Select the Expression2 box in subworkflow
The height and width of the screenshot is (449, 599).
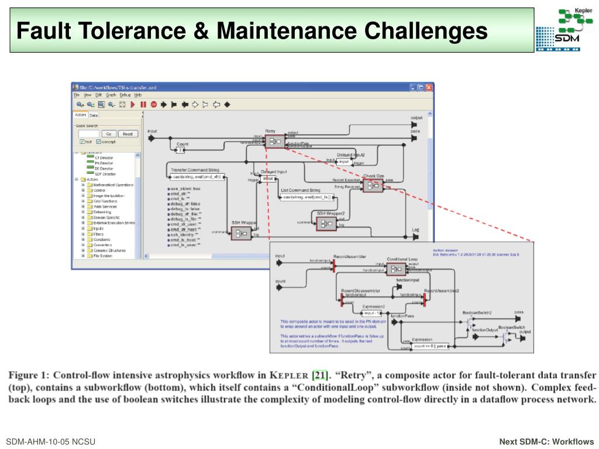(371, 313)
